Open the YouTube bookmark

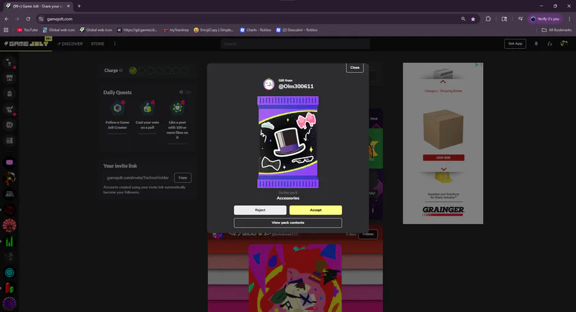(28, 30)
